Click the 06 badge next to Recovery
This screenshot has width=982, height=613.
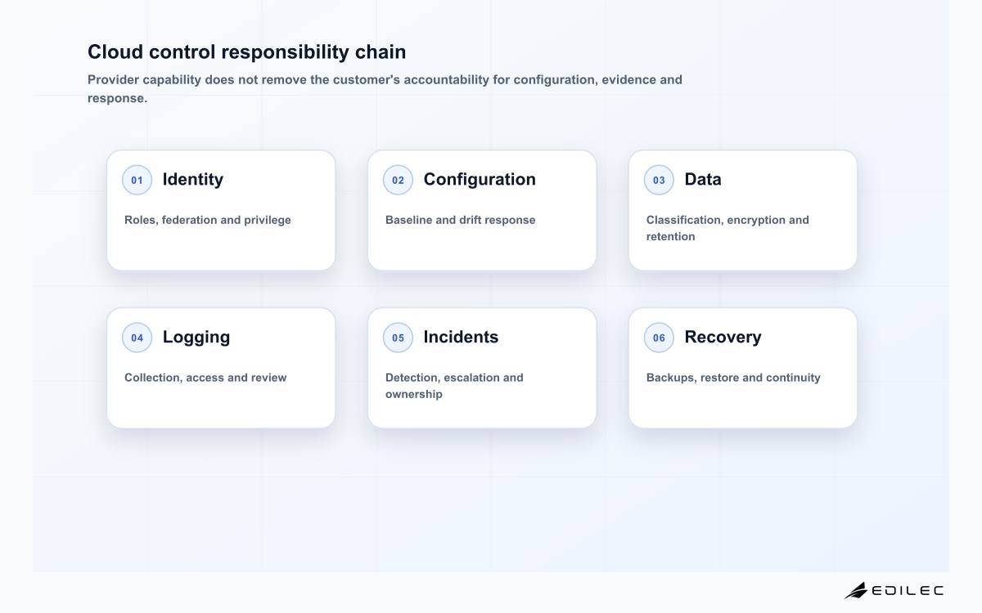coord(659,338)
